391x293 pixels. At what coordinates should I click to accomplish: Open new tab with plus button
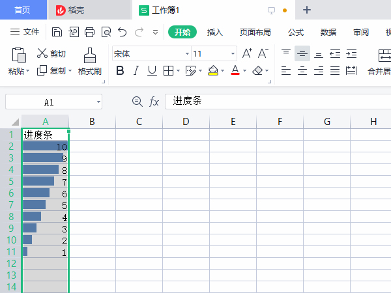tap(307, 10)
